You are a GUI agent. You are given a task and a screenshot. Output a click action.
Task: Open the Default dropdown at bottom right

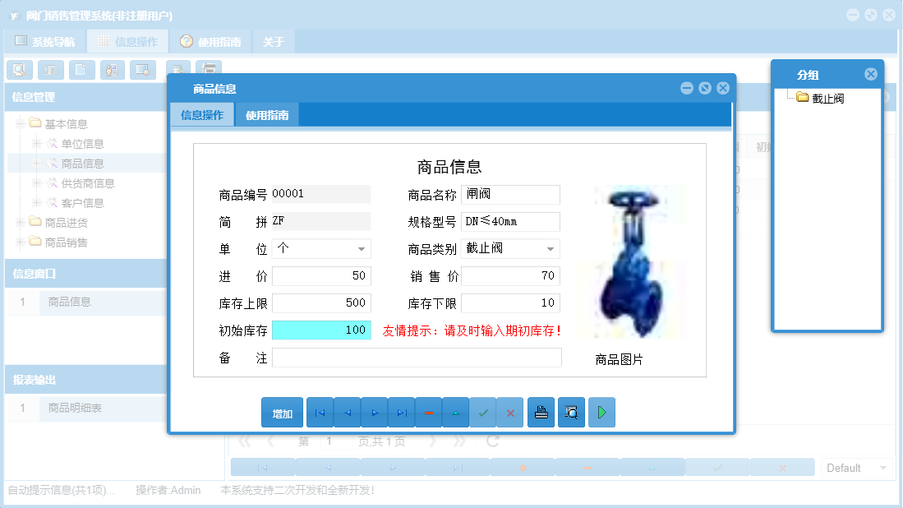point(883,466)
